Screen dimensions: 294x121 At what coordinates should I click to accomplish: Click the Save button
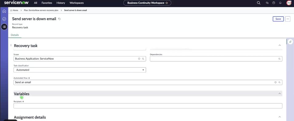pyautogui.click(x=278, y=19)
